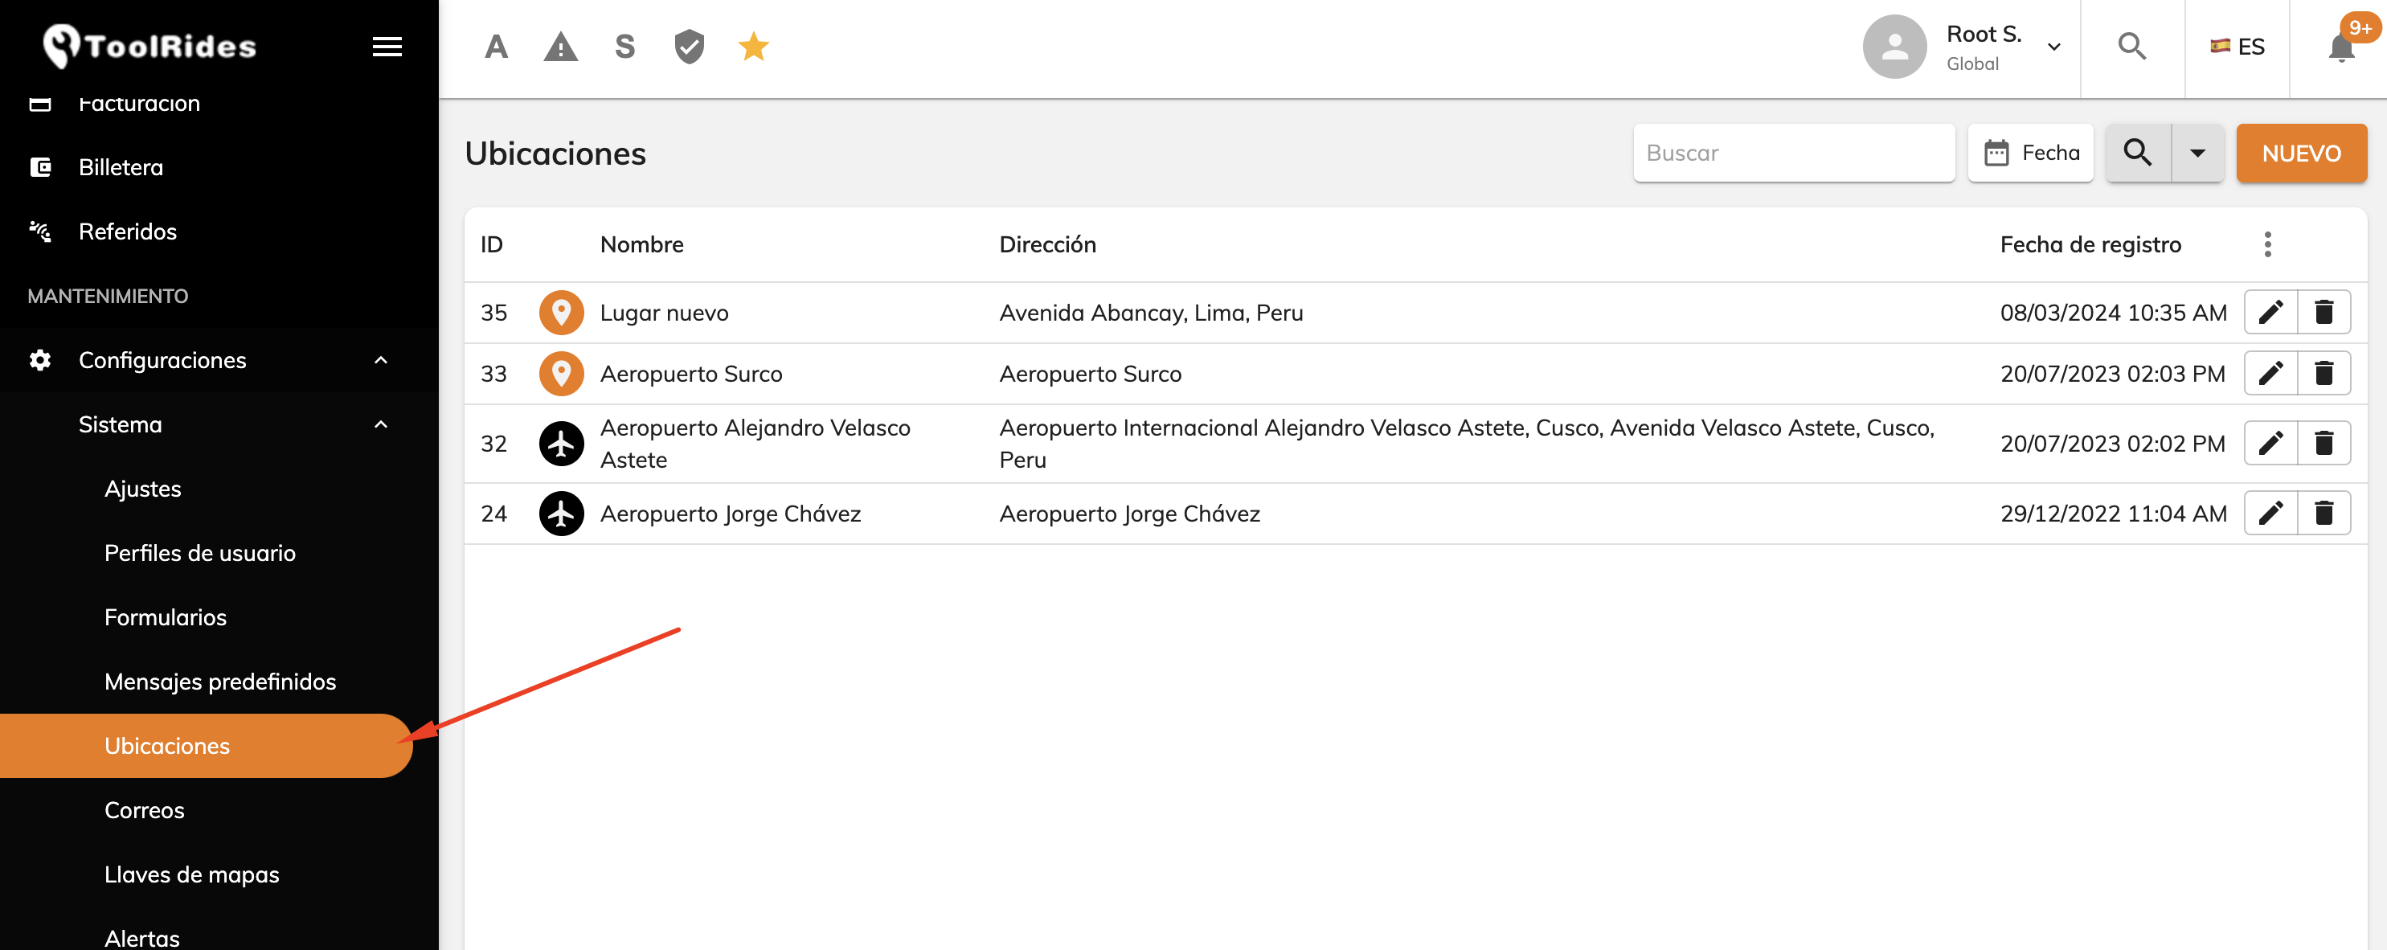Open Llaves de mapas in sidebar
2387x950 pixels.
tap(191, 875)
